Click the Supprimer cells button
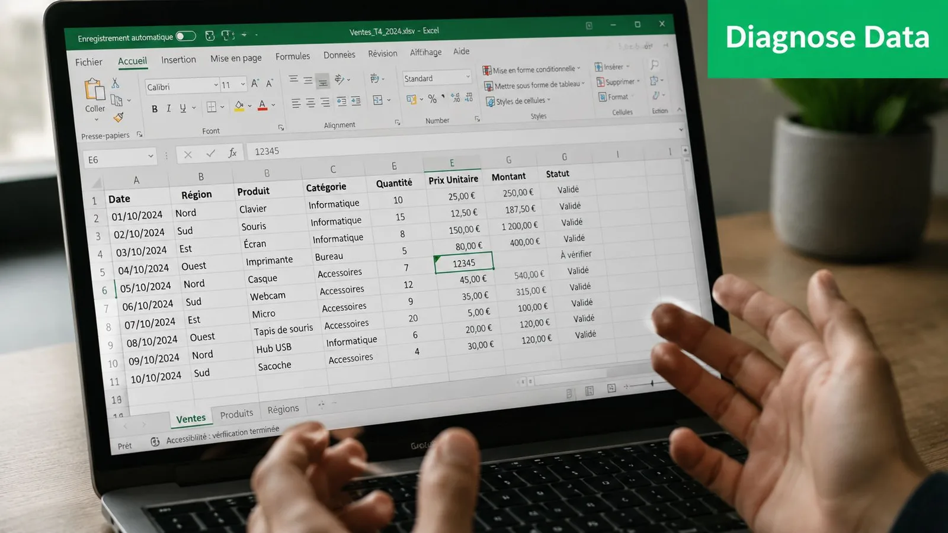Image resolution: width=948 pixels, height=533 pixels. click(x=618, y=82)
